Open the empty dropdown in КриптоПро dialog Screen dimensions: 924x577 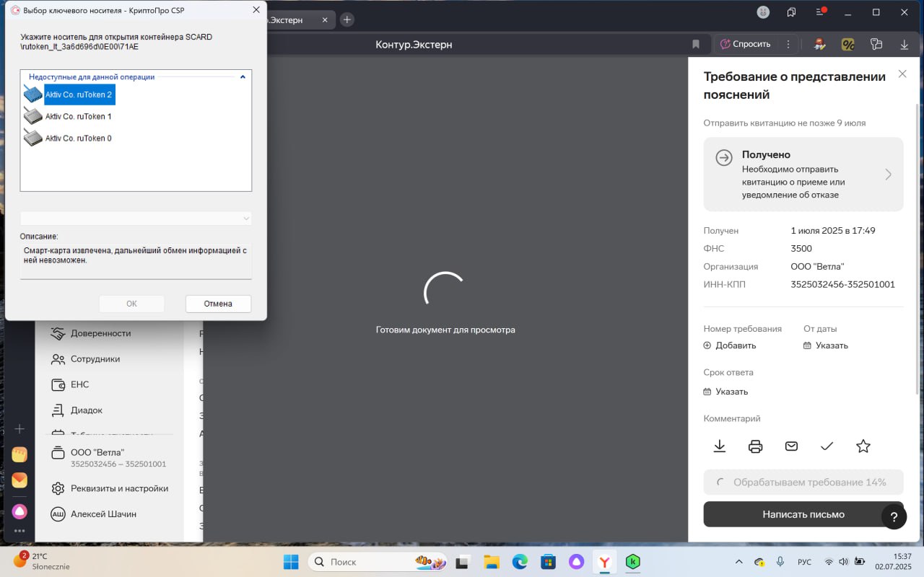coord(136,218)
